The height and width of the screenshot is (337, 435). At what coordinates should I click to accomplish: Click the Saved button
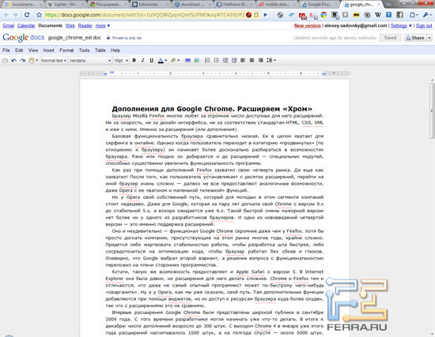390,38
